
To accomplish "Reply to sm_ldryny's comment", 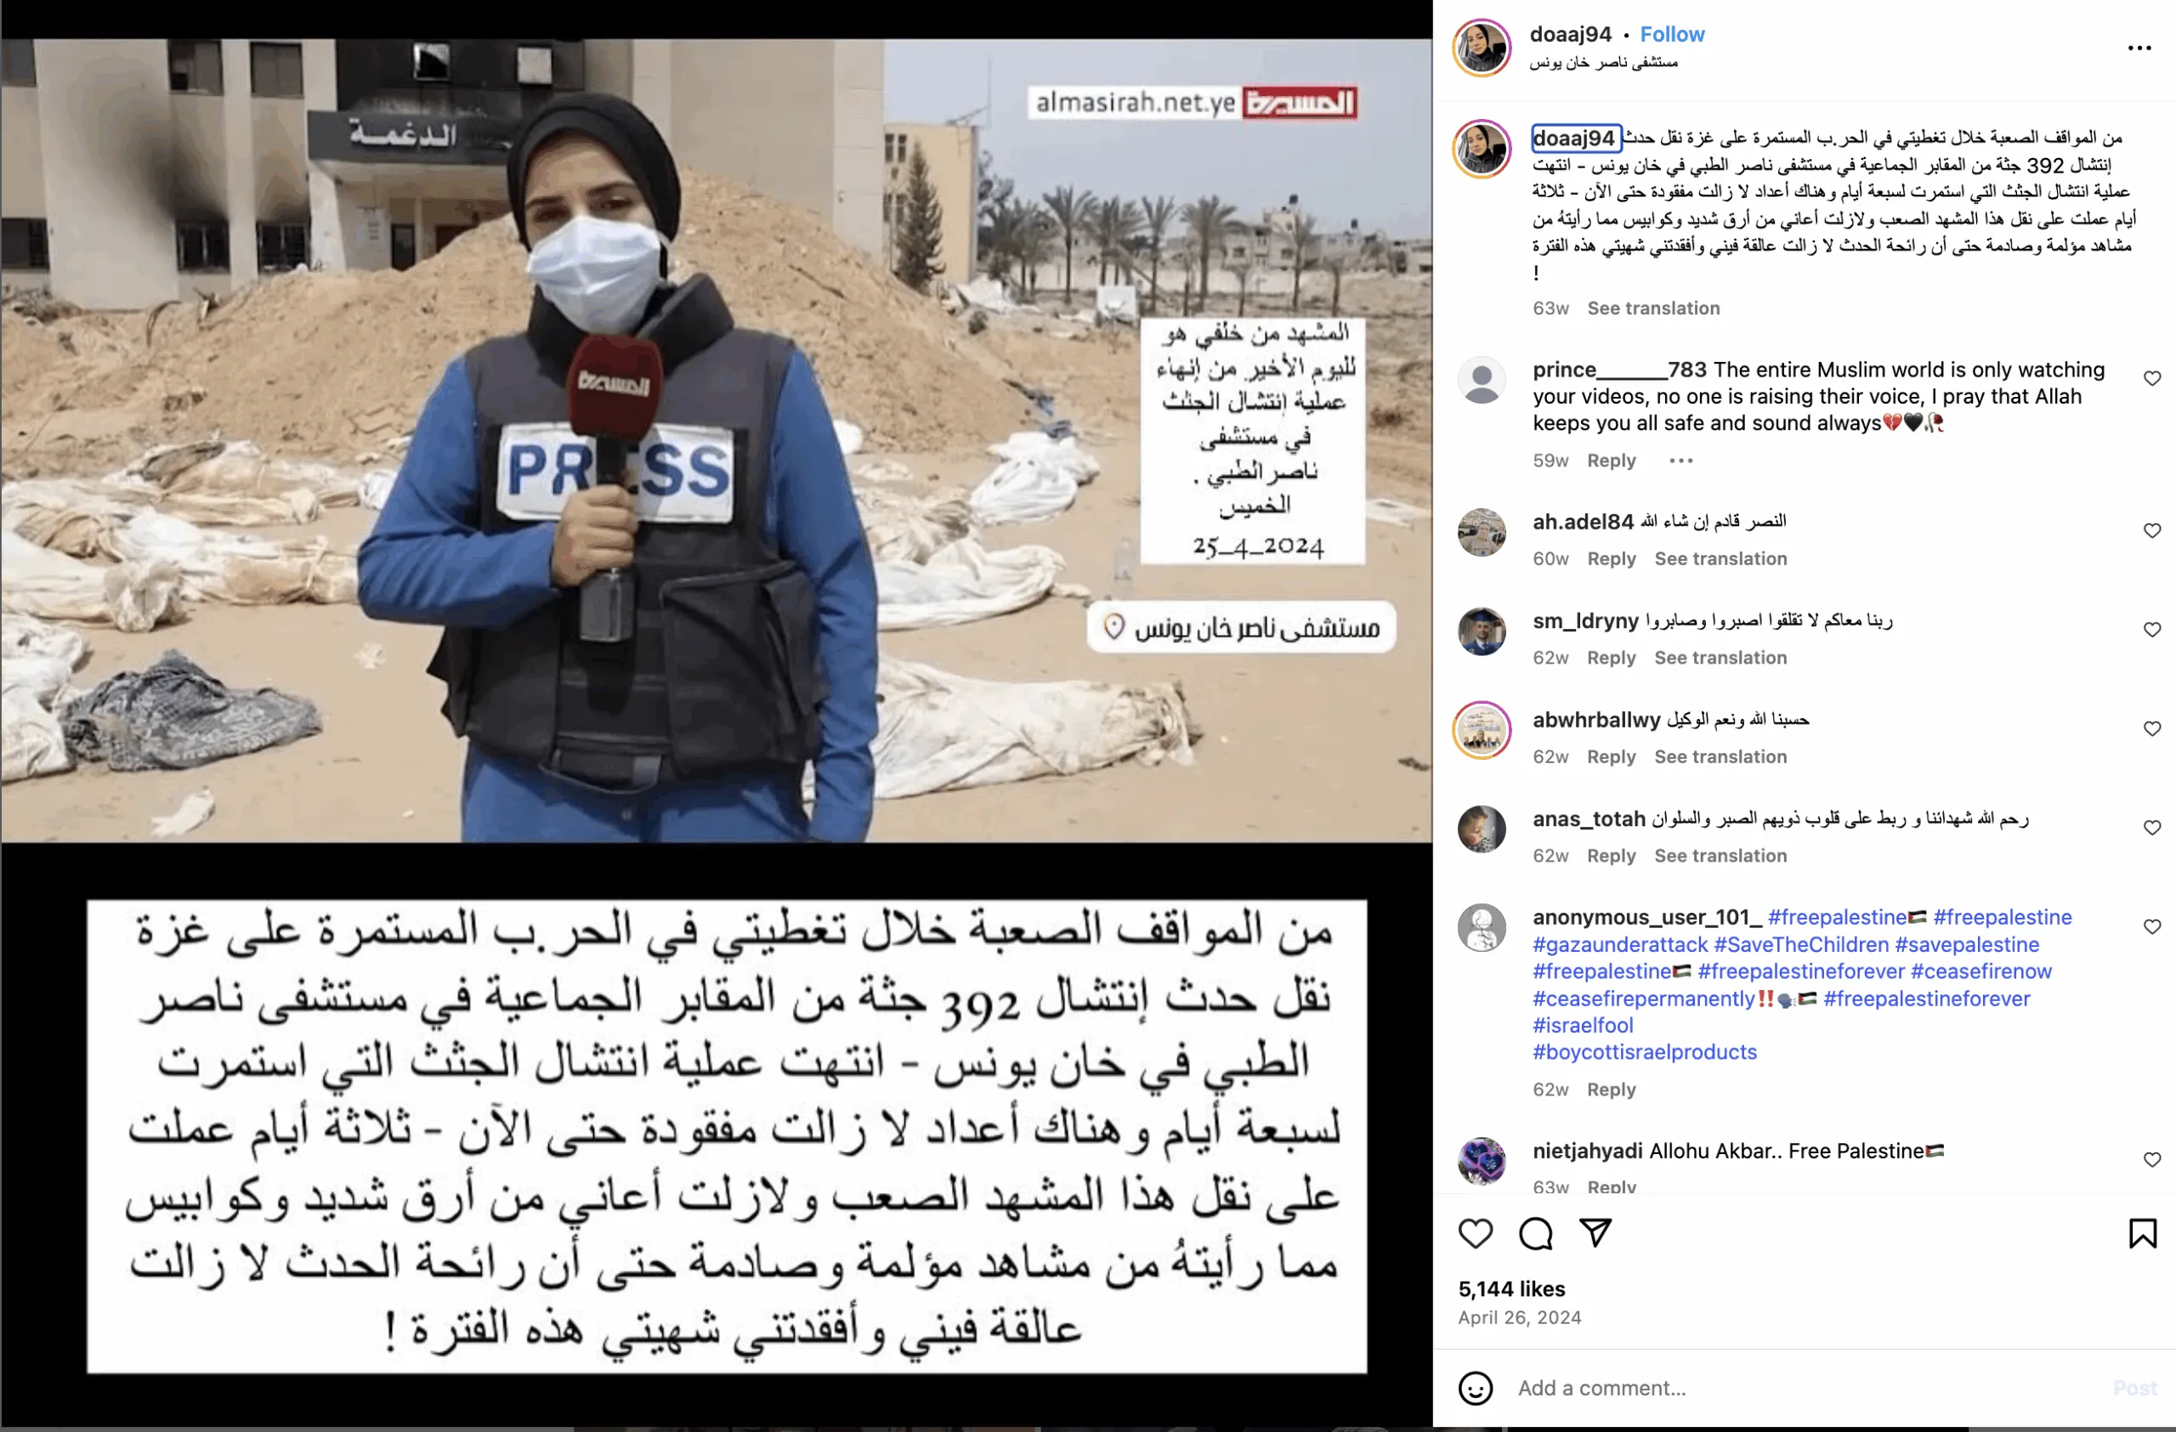I will coord(1611,657).
